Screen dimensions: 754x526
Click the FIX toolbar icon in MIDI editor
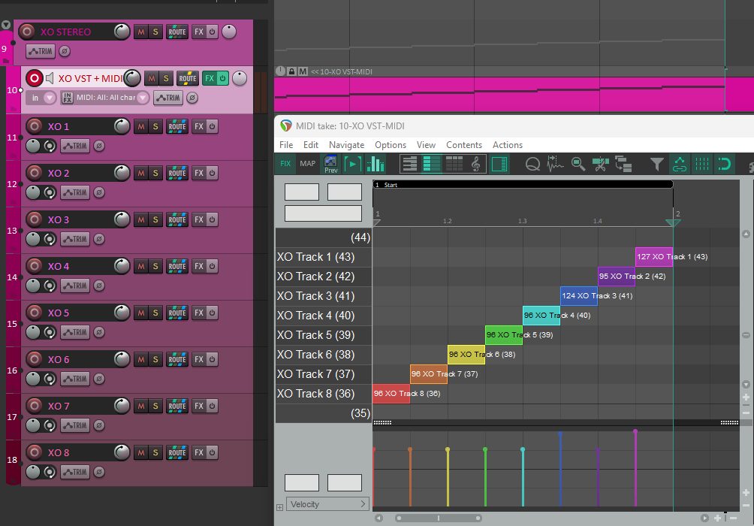pyautogui.click(x=285, y=164)
